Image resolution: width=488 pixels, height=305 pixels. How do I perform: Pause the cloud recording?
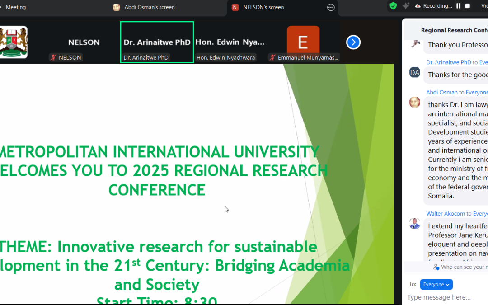point(458,6)
